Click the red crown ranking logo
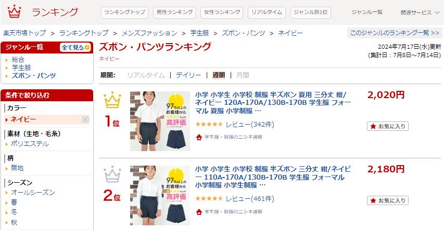 [14, 11]
